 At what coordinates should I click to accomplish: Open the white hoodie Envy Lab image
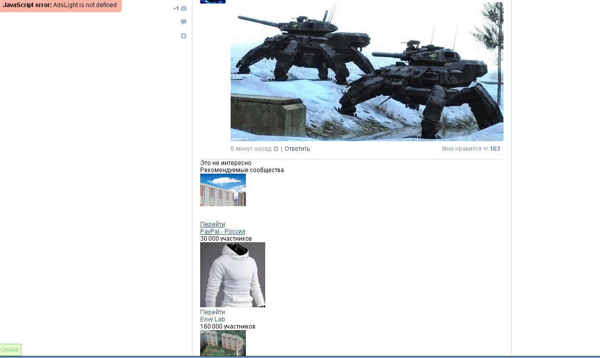(x=233, y=275)
